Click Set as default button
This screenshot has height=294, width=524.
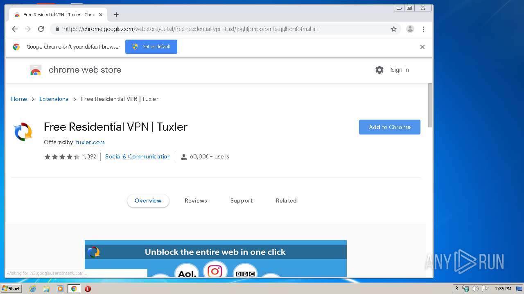[x=151, y=47]
